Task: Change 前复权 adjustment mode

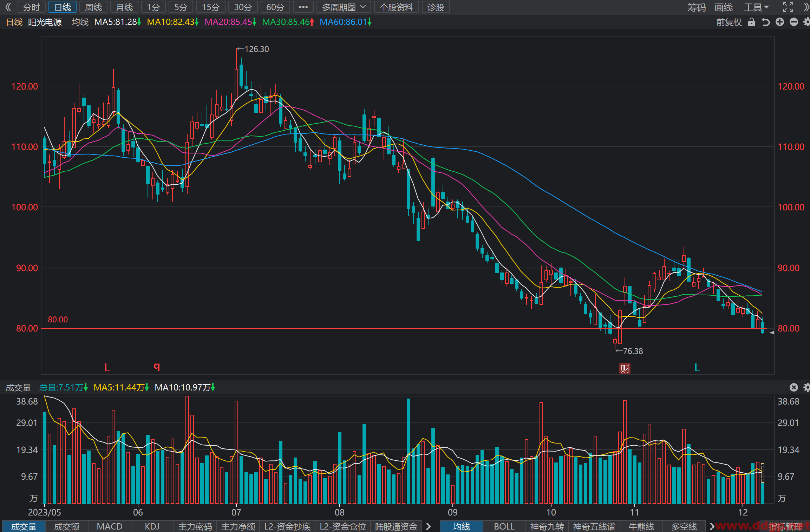Action: click(729, 22)
